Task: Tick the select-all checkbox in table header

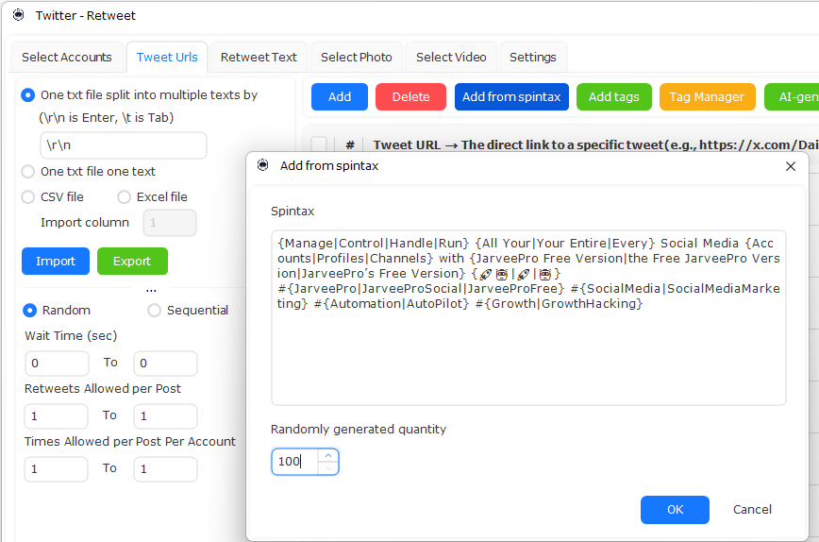Action: point(320,144)
